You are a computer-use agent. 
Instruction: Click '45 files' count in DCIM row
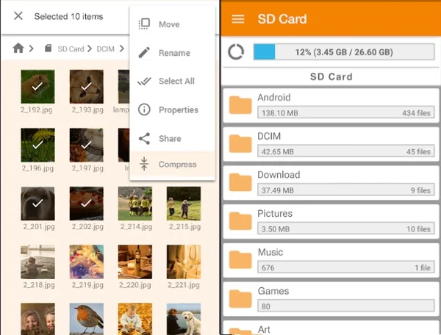click(x=418, y=152)
